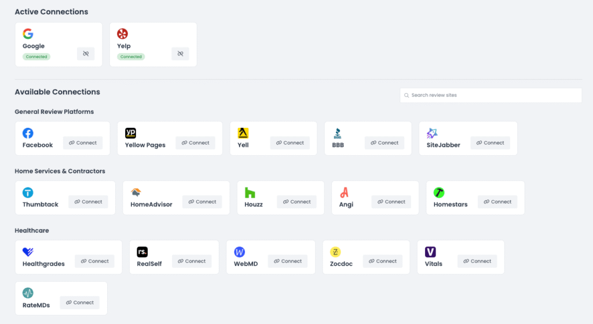Click the Thumbtack logo icon

28,193
